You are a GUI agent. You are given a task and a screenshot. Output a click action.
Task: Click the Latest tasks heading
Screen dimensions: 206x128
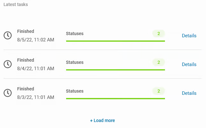coord(16,5)
